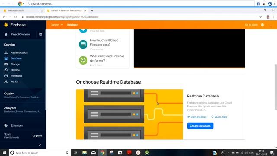Expand the Ganesh project dropdown
Screen dimensions: 277x156
57,25
